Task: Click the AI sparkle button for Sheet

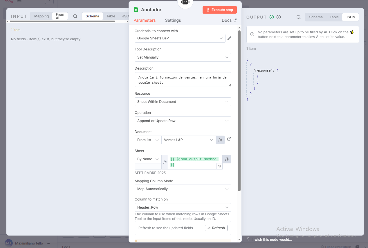Action: 227,159
